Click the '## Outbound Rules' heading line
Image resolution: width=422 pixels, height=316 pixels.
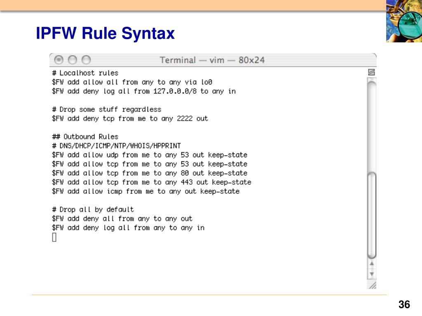[x=85, y=137]
